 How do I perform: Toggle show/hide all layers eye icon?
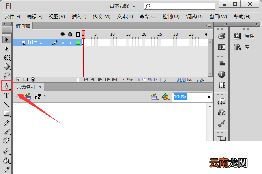(x=62, y=34)
